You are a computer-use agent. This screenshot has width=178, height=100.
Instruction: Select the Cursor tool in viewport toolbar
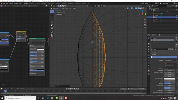pyautogui.click(x=52, y=15)
